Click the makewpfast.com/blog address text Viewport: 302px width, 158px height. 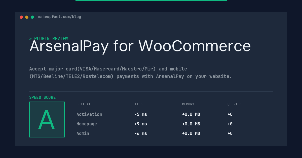click(x=60, y=17)
